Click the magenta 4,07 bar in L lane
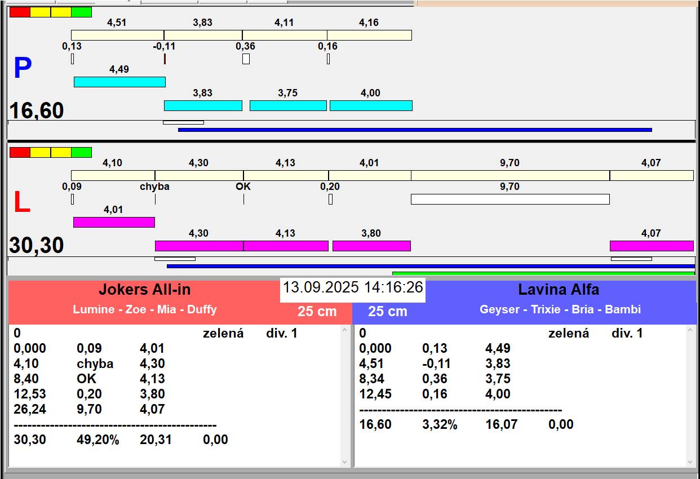Image resolution: width=700 pixels, height=479 pixels. [652, 246]
